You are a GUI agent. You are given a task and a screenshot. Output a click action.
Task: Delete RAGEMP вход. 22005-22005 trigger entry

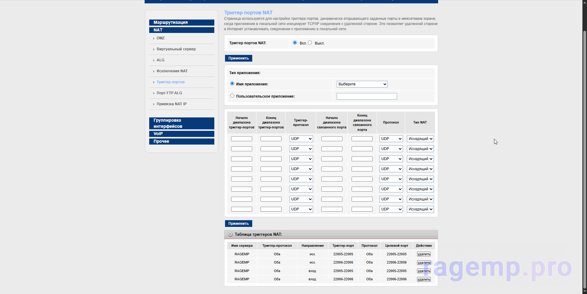424,271
